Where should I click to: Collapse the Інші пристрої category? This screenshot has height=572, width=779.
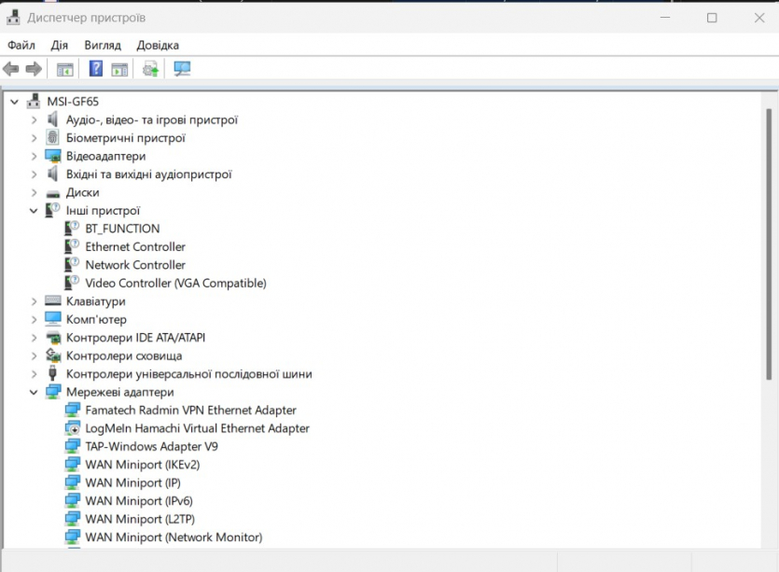click(x=35, y=211)
